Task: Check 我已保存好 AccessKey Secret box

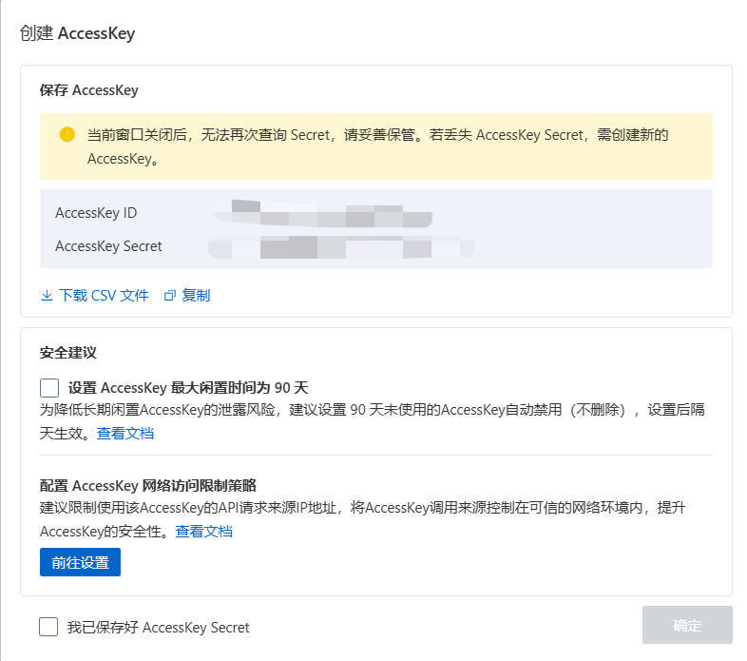Action: pyautogui.click(x=48, y=627)
